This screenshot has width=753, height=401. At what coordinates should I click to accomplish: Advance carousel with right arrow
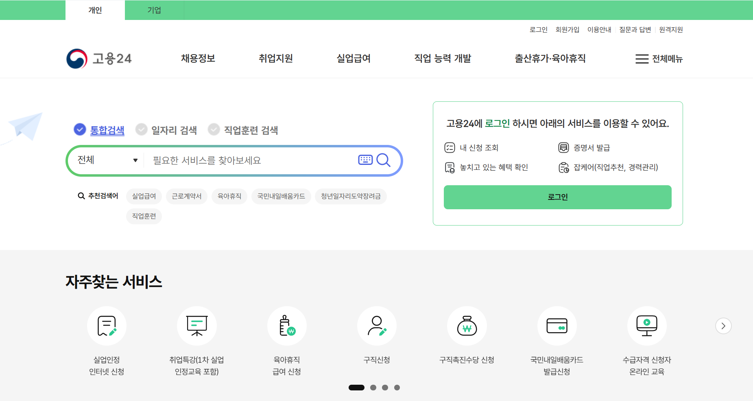pyautogui.click(x=723, y=326)
